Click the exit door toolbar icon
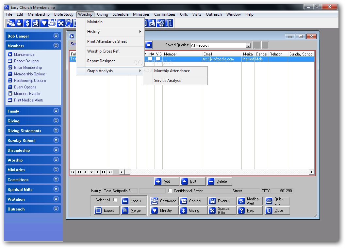This screenshot has height=248, width=345. [169, 23]
